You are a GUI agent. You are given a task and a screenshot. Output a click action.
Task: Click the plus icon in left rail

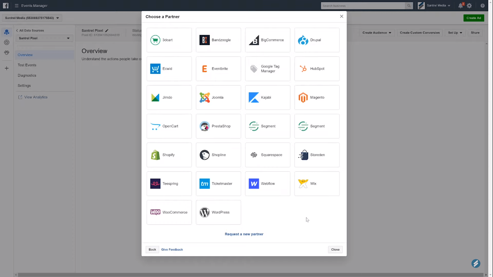pos(6,68)
